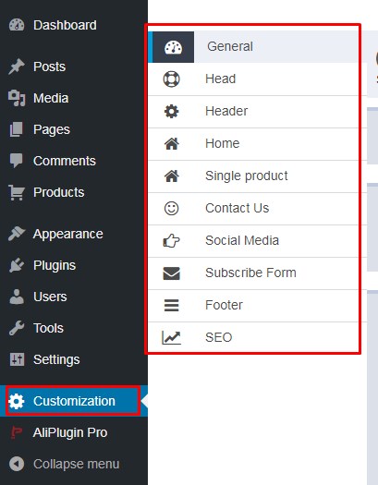Click the Tools wrench icon
This screenshot has width=378, height=485.
pos(17,328)
